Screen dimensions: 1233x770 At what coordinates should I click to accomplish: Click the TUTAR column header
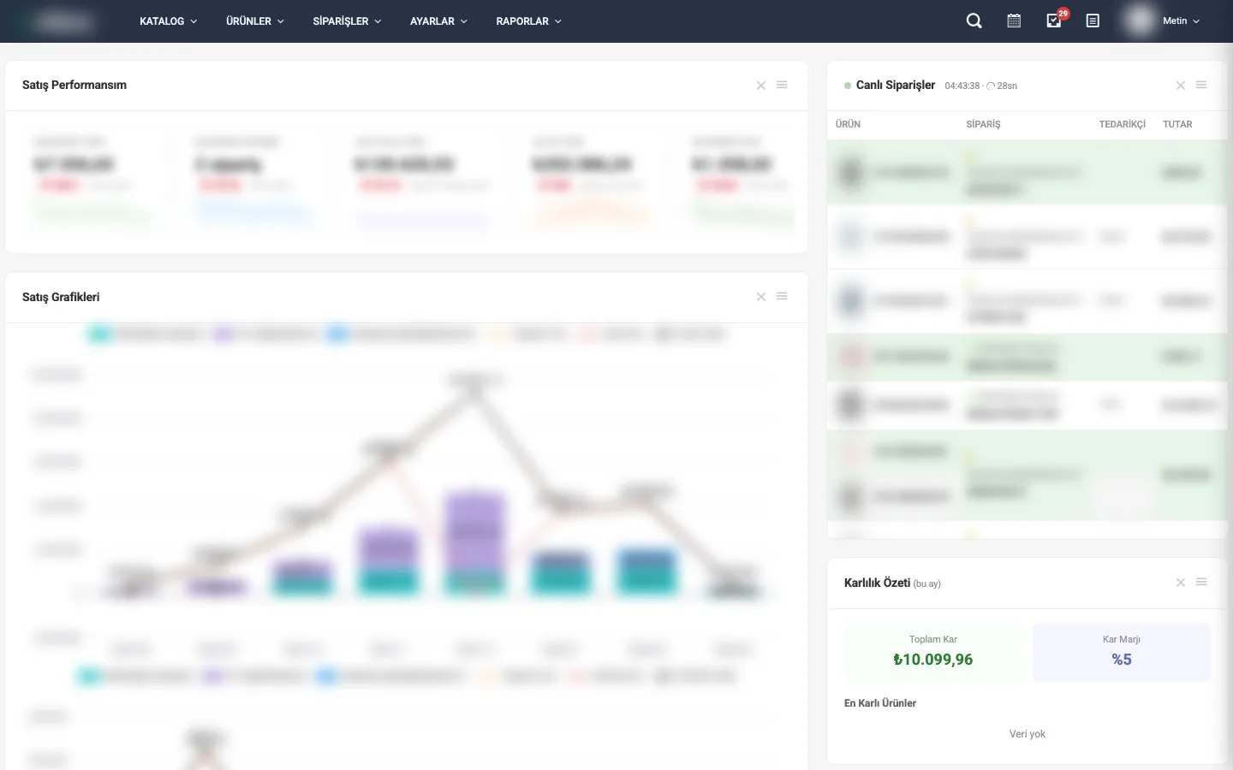click(x=1177, y=125)
